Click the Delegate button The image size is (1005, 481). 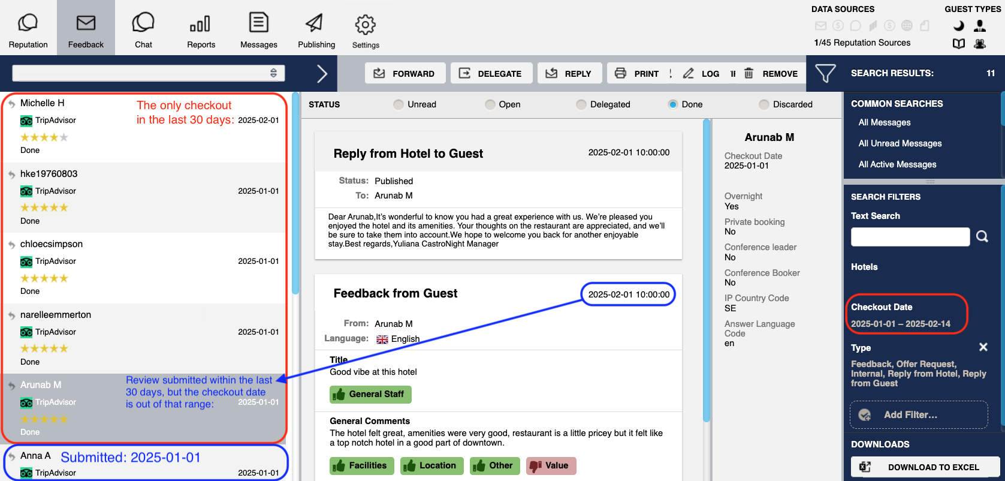(491, 73)
